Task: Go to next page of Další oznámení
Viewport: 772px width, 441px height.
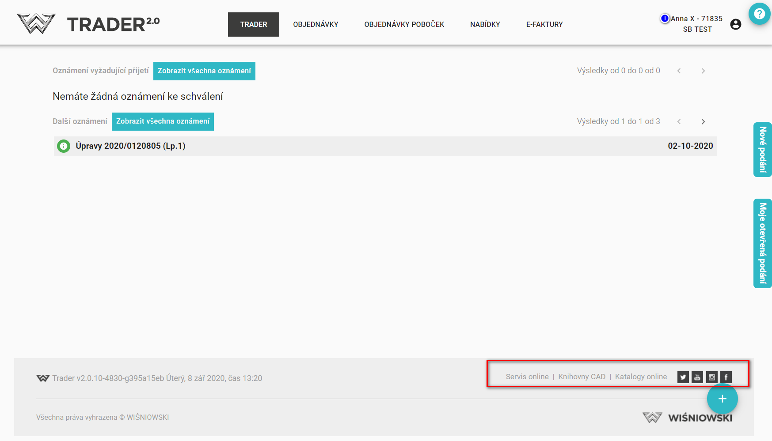Action: coord(703,121)
